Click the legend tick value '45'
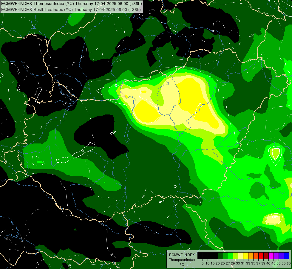Screen dimensions: 292x269 274,263
